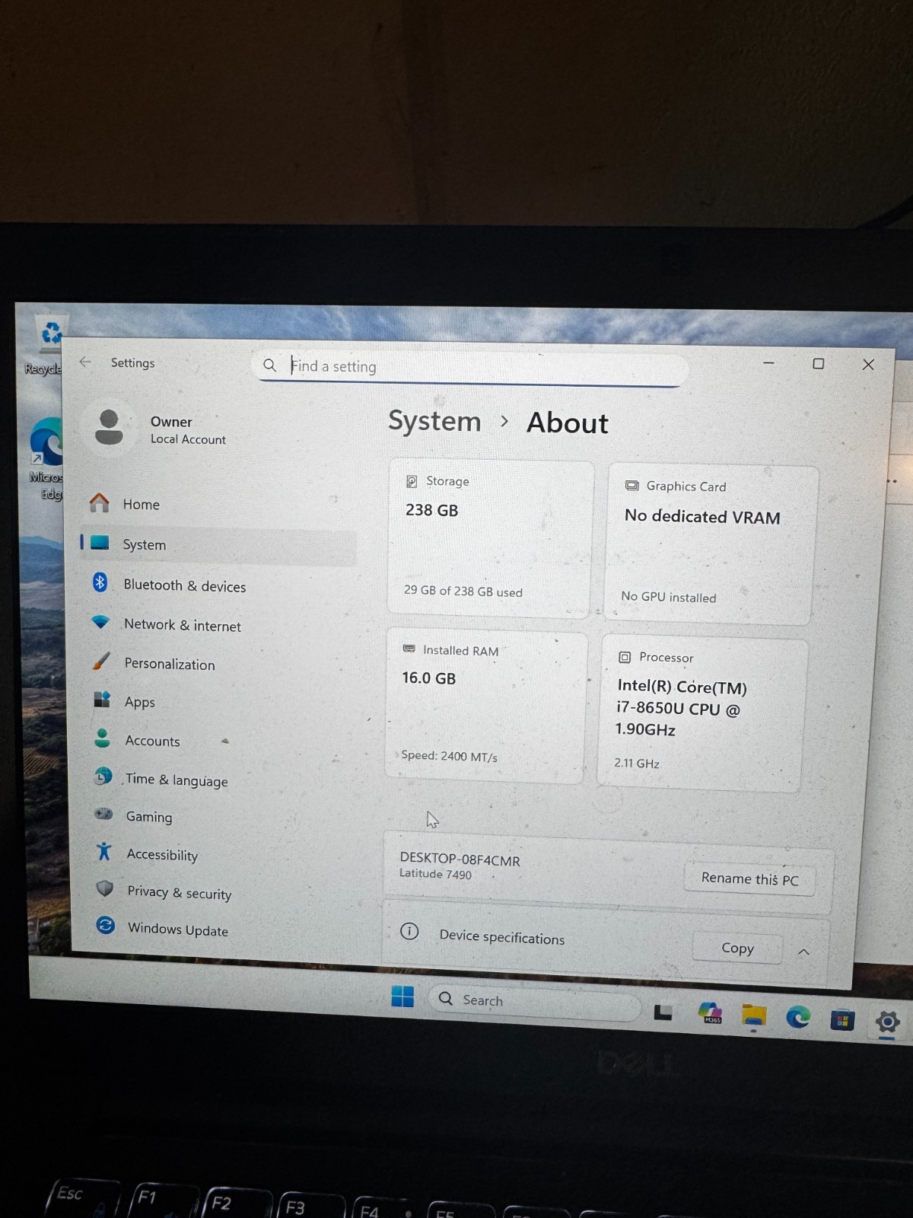Select System in the sidebar
Viewport: 913px width, 1218px height.
(218, 544)
